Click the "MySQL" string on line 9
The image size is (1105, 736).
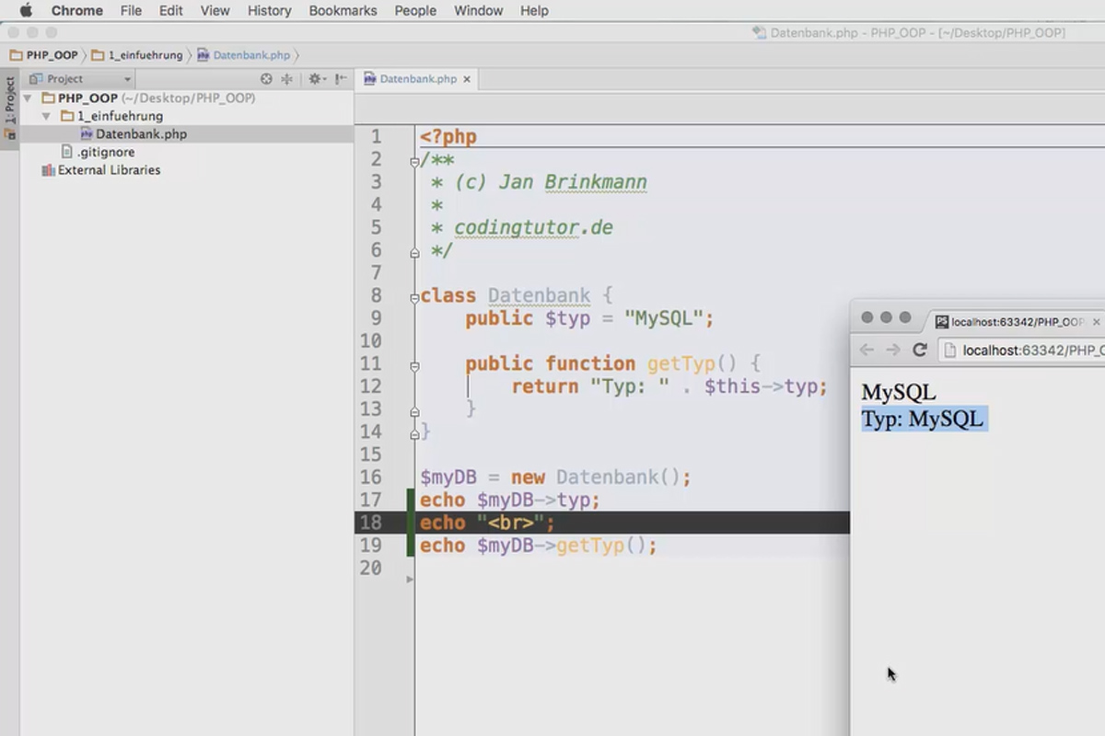coord(664,318)
